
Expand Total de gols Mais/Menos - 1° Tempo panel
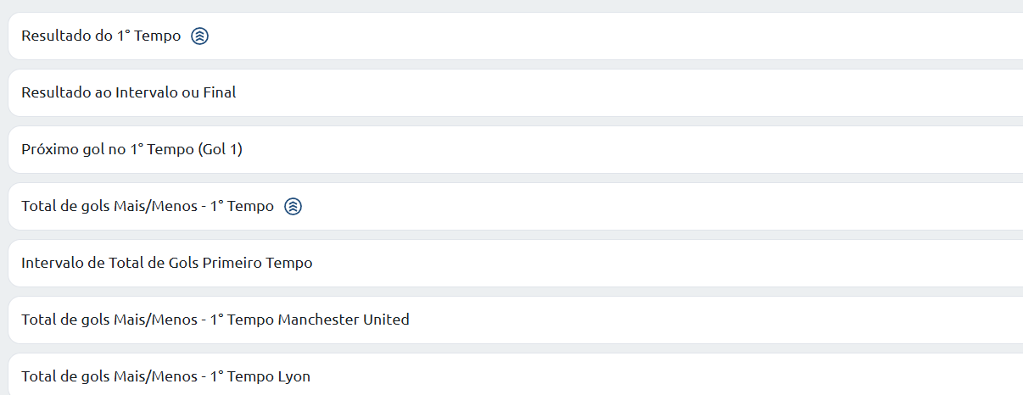[516, 207]
